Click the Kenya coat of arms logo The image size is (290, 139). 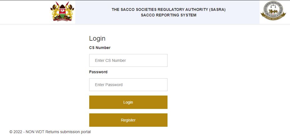tap(62, 11)
